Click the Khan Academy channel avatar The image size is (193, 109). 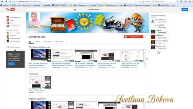pos(153,47)
